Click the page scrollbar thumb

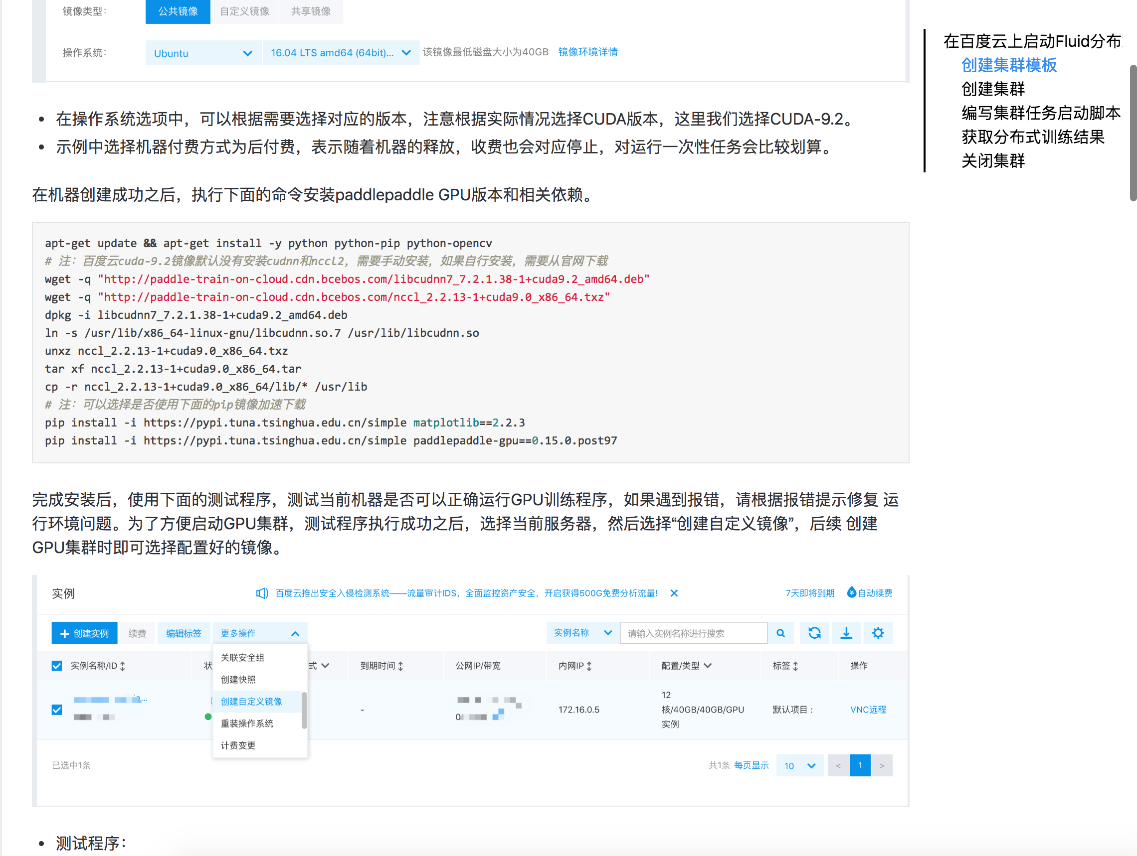click(x=1133, y=134)
